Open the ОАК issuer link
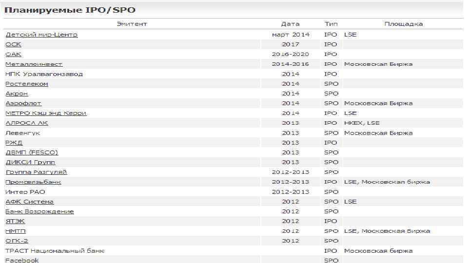The height and width of the screenshot is (263, 468). tap(14, 54)
